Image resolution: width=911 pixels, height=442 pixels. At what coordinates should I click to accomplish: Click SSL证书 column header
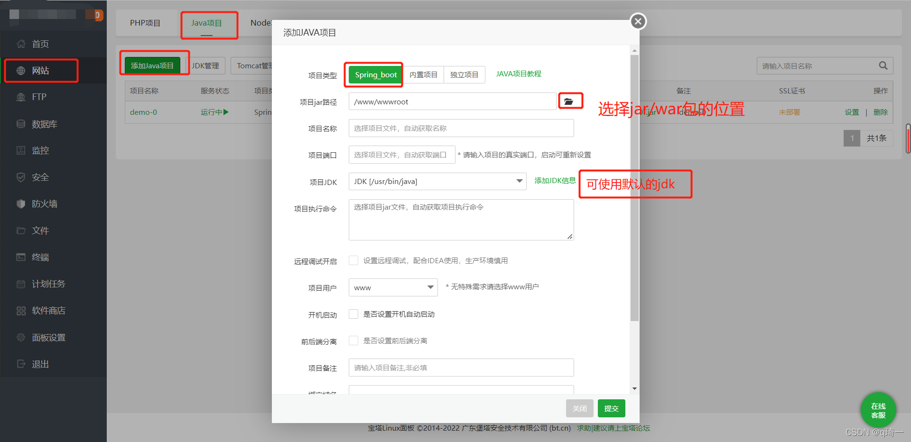pyautogui.click(x=792, y=91)
